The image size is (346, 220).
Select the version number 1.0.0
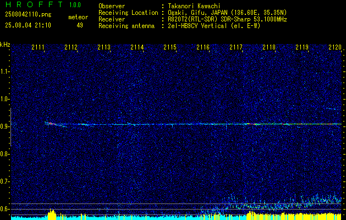pos(75,5)
